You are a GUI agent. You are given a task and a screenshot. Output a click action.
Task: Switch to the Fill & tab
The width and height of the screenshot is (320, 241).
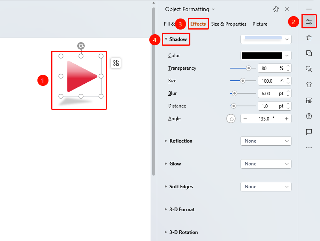pyautogui.click(x=169, y=24)
